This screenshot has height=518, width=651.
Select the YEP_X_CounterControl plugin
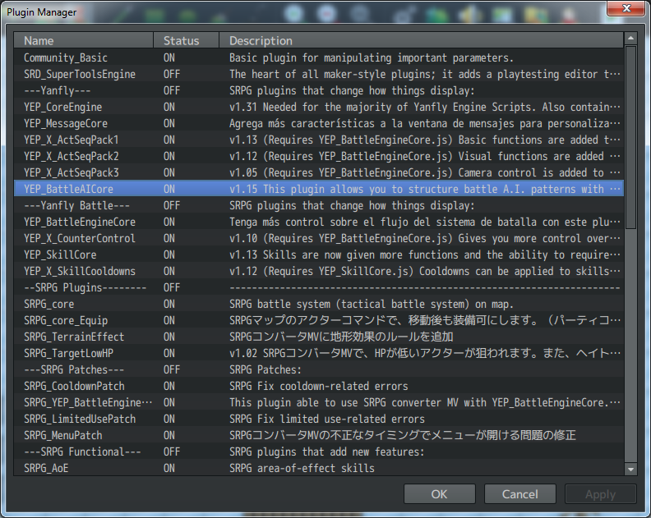[x=319, y=238]
